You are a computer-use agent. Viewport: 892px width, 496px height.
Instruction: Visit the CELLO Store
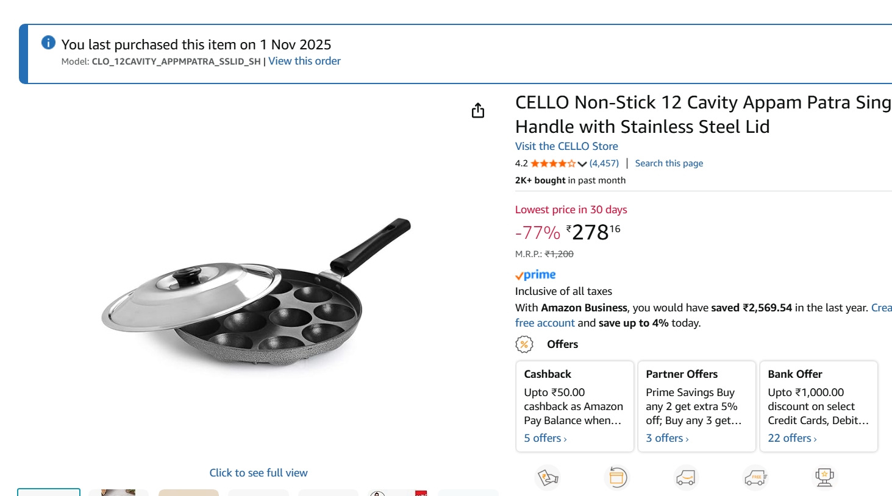pos(565,146)
